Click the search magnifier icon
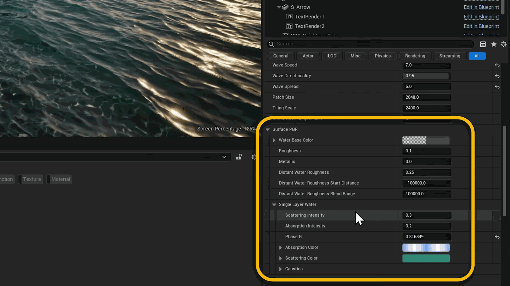The image size is (510, 286). click(271, 44)
